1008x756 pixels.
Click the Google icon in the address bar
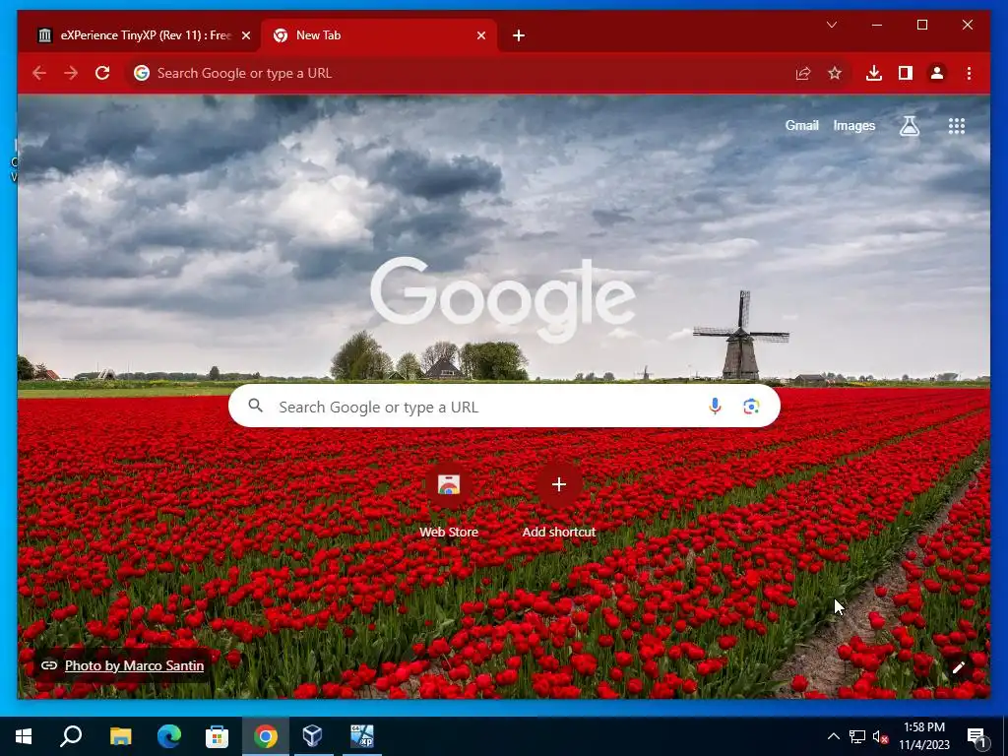142,73
